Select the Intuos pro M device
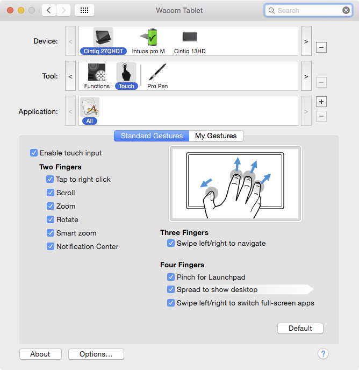This screenshot has height=370, width=359. click(148, 41)
